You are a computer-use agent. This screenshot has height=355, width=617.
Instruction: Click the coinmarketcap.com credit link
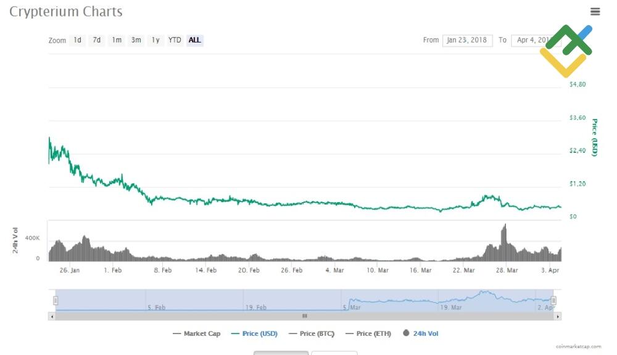tap(579, 346)
